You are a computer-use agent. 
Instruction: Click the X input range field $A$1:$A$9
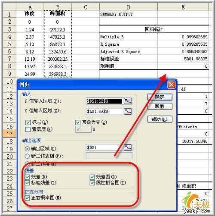(x=104, y=112)
